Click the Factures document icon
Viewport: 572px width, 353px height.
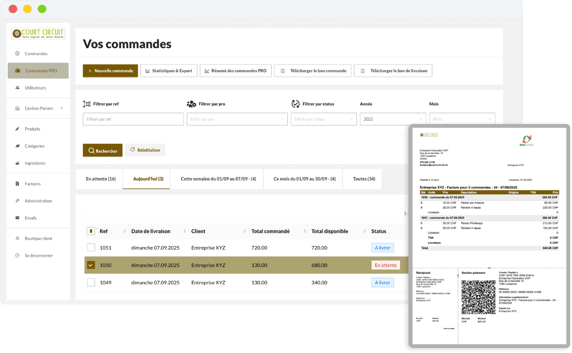pos(17,184)
